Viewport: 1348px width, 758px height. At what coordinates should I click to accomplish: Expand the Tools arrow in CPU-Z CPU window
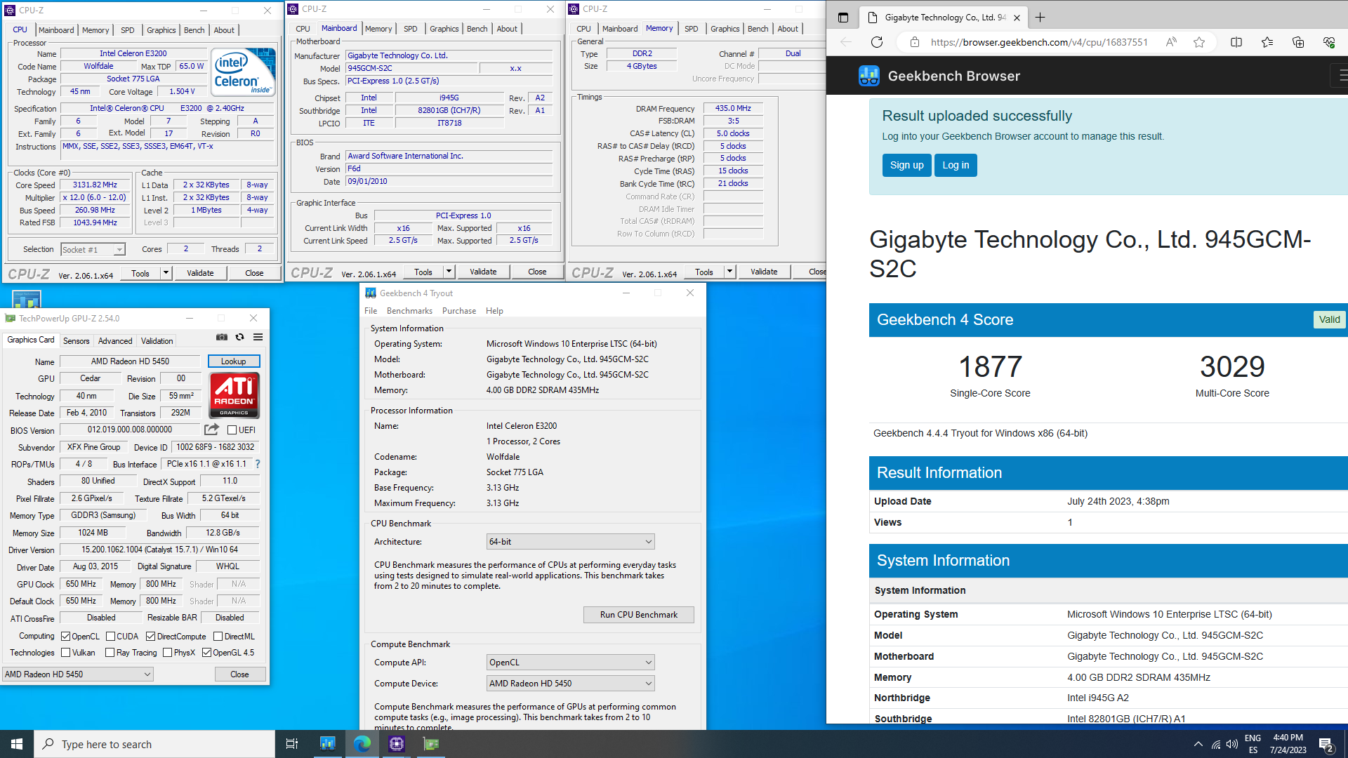tap(166, 273)
